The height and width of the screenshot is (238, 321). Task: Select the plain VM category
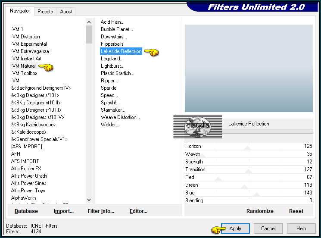click(16, 81)
